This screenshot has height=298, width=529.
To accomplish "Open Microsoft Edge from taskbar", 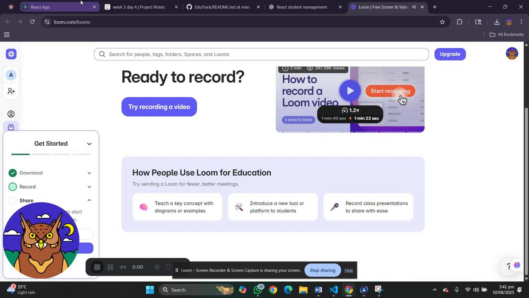I will [288, 290].
